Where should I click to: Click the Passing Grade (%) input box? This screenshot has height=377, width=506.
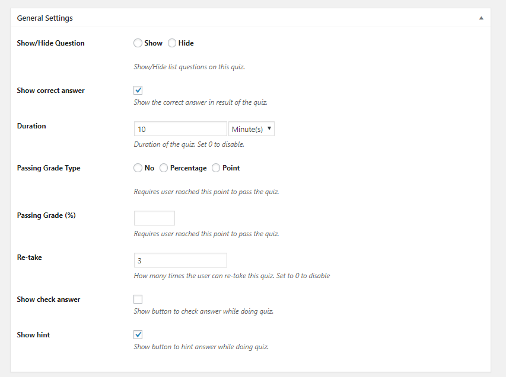click(154, 218)
